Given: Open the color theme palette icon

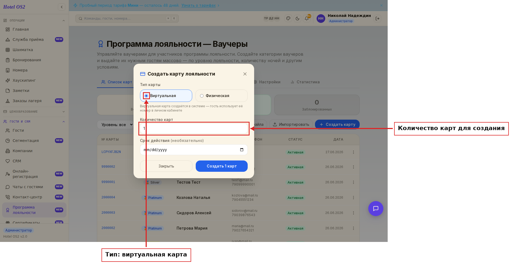Looking at the screenshot, I should coord(288,19).
